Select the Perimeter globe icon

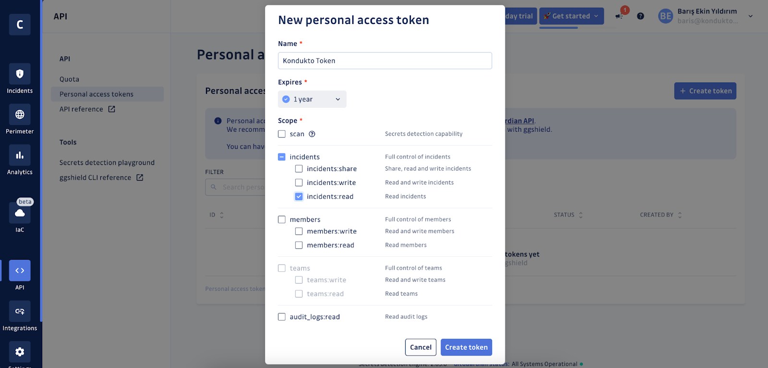pyautogui.click(x=19, y=115)
